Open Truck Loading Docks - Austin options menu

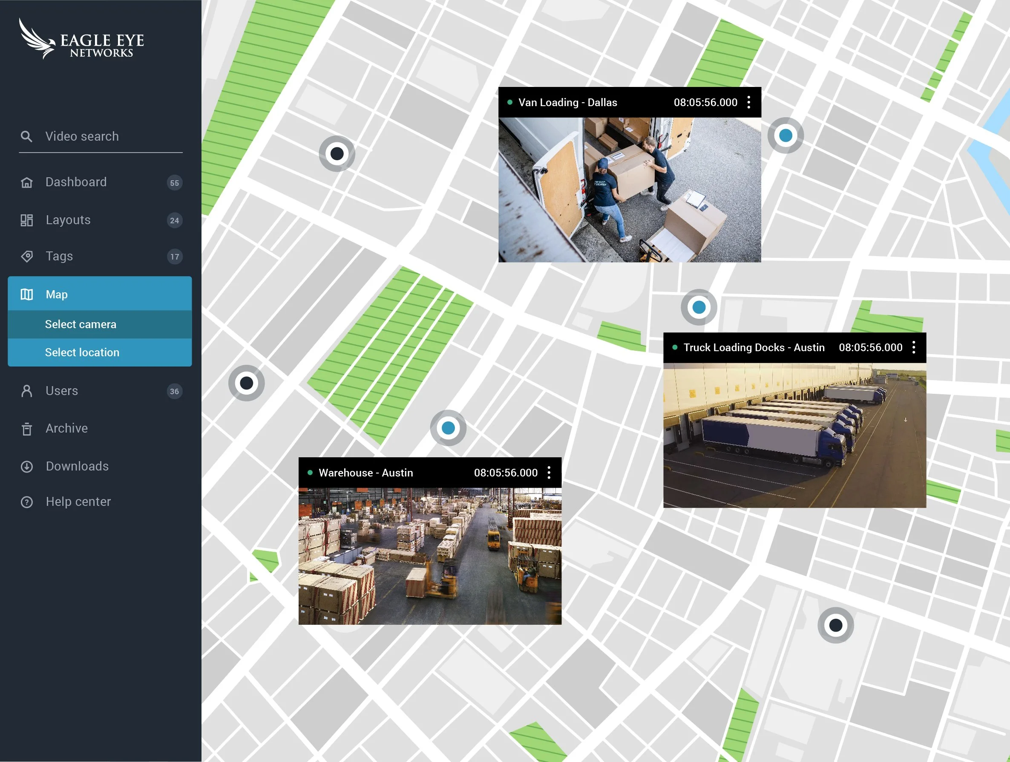(914, 348)
